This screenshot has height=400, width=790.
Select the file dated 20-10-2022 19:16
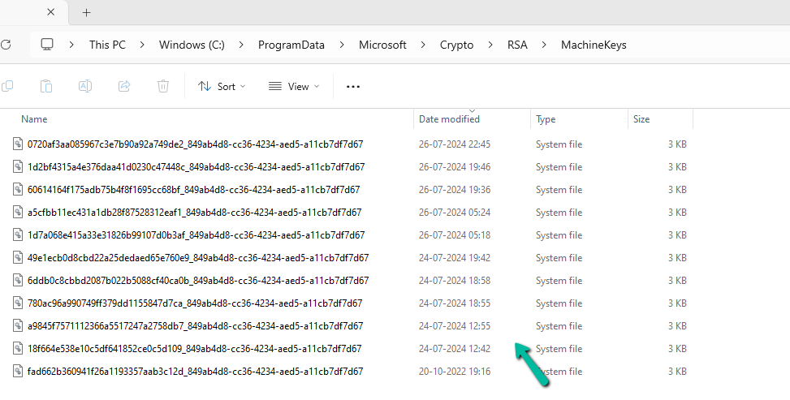[195, 372]
